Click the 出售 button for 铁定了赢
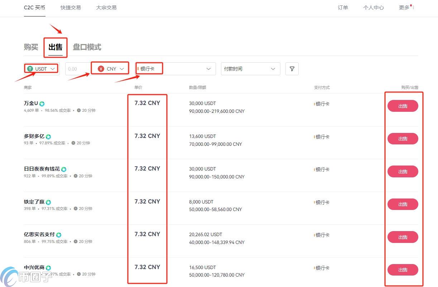Screen dimensions: 438x287 click(403, 204)
